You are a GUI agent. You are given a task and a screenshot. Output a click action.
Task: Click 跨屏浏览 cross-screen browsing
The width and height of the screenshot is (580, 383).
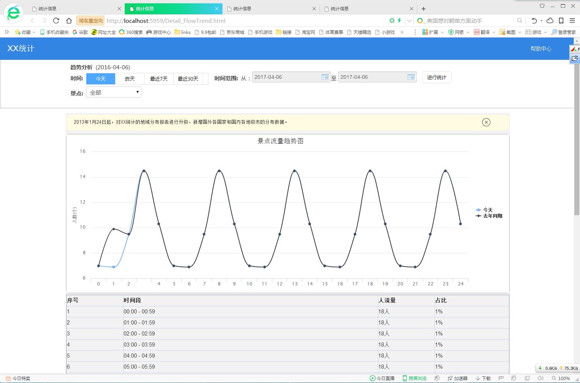click(414, 378)
